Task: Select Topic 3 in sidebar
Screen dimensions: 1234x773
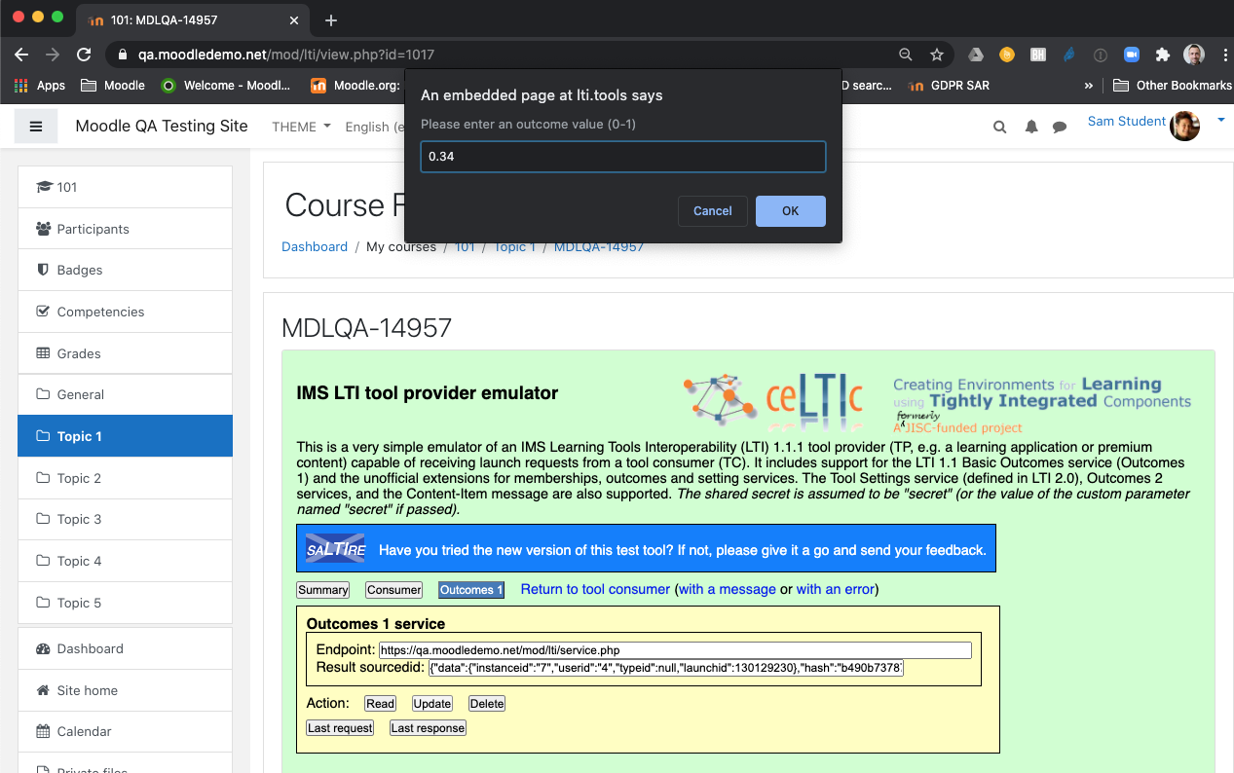Action: click(x=125, y=519)
